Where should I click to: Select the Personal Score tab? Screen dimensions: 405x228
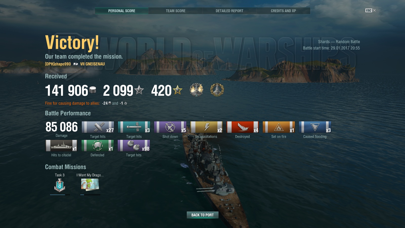[121, 11]
